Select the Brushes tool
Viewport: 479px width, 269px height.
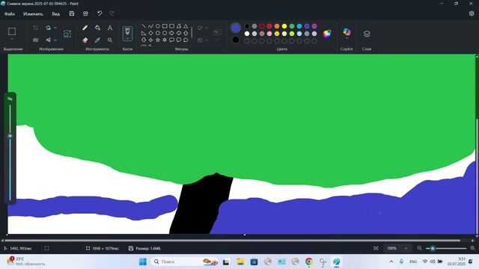pyautogui.click(x=127, y=33)
